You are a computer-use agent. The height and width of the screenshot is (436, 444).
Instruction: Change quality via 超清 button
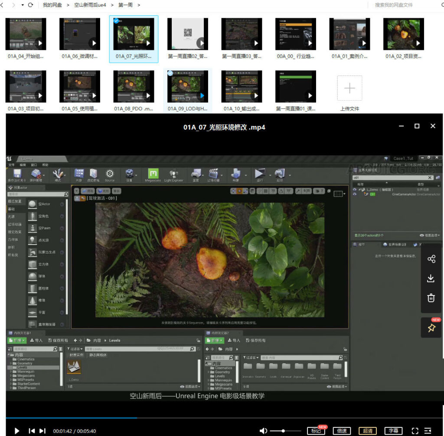coord(368,431)
